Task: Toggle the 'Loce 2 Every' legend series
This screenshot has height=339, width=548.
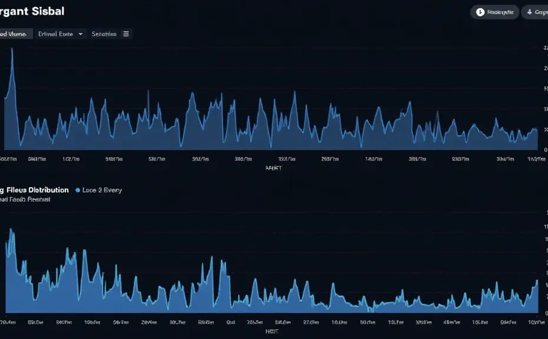Action: [99, 190]
